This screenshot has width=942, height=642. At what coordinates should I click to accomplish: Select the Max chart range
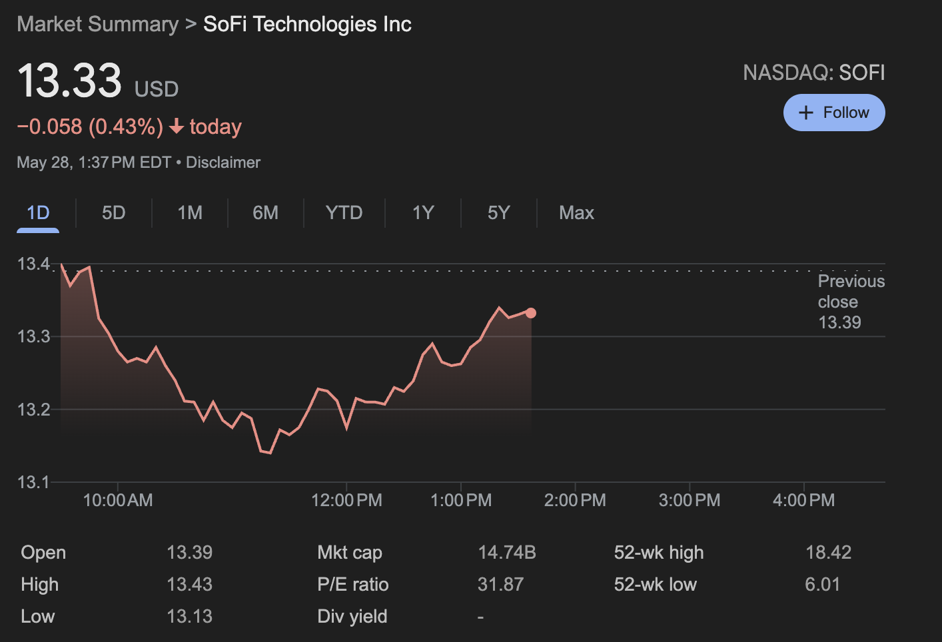coord(576,212)
